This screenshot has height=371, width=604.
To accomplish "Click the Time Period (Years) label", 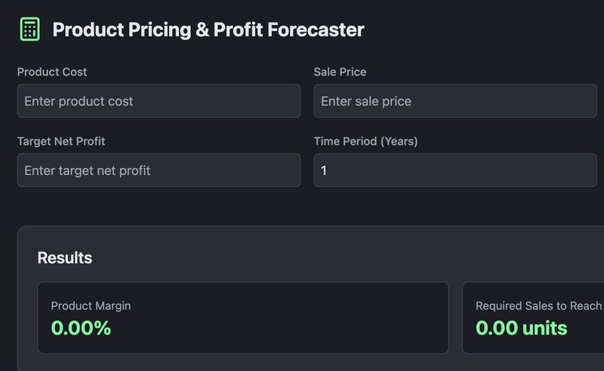I will [x=365, y=141].
